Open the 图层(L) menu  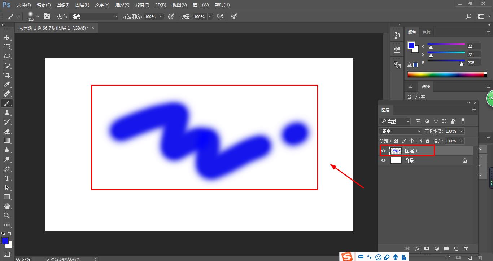tap(82, 5)
